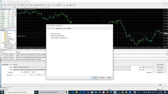Screen dimensions: 168x94
Task: Click the Cancel button in dialog
Action: pyautogui.click(x=102, y=78)
